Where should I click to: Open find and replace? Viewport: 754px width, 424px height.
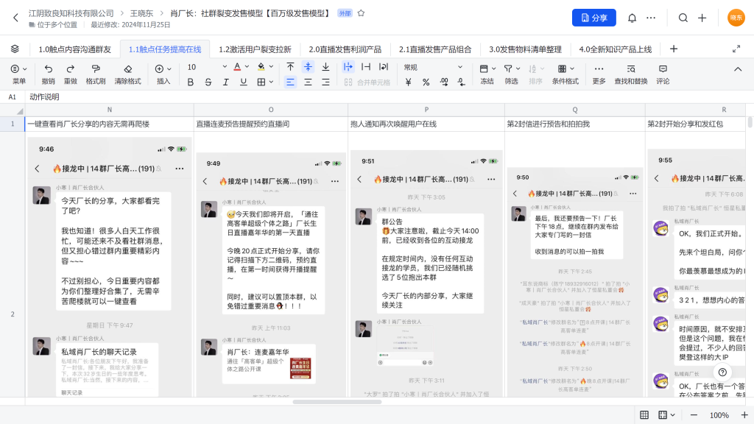631,74
